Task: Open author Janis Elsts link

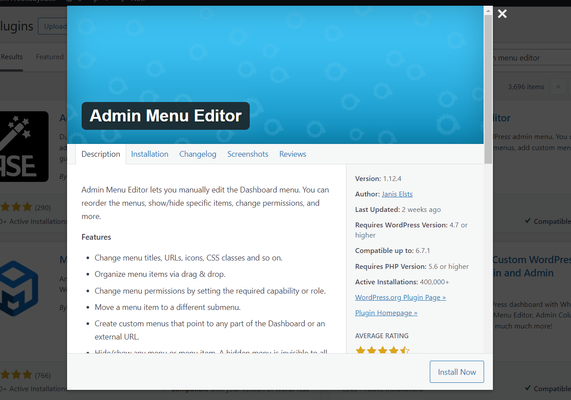Action: (x=397, y=194)
